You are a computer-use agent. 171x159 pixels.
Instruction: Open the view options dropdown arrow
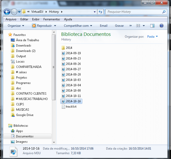144,26
